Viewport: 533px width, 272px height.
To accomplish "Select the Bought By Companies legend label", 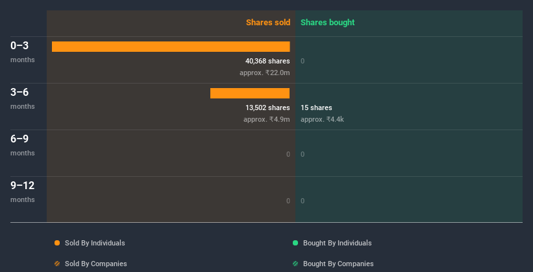I will click(338, 264).
